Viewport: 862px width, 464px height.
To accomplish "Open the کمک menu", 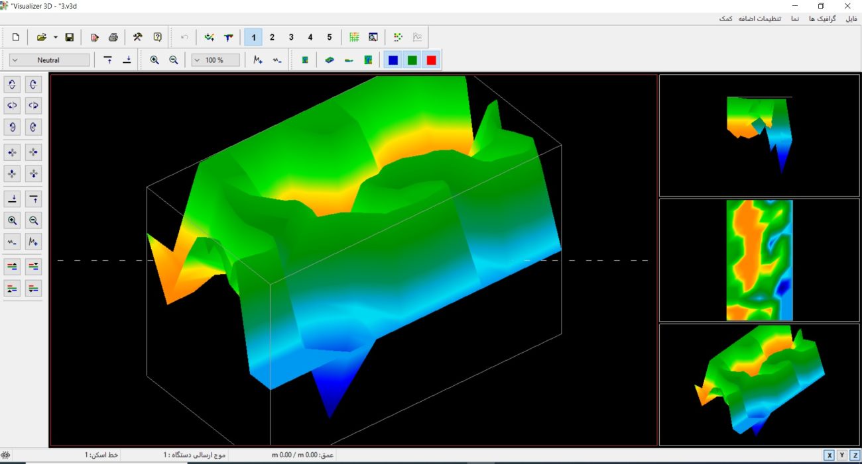I will (x=725, y=19).
